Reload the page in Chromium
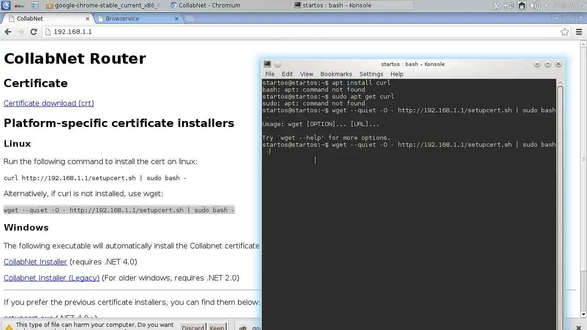The width and height of the screenshot is (587, 330). pos(33,32)
